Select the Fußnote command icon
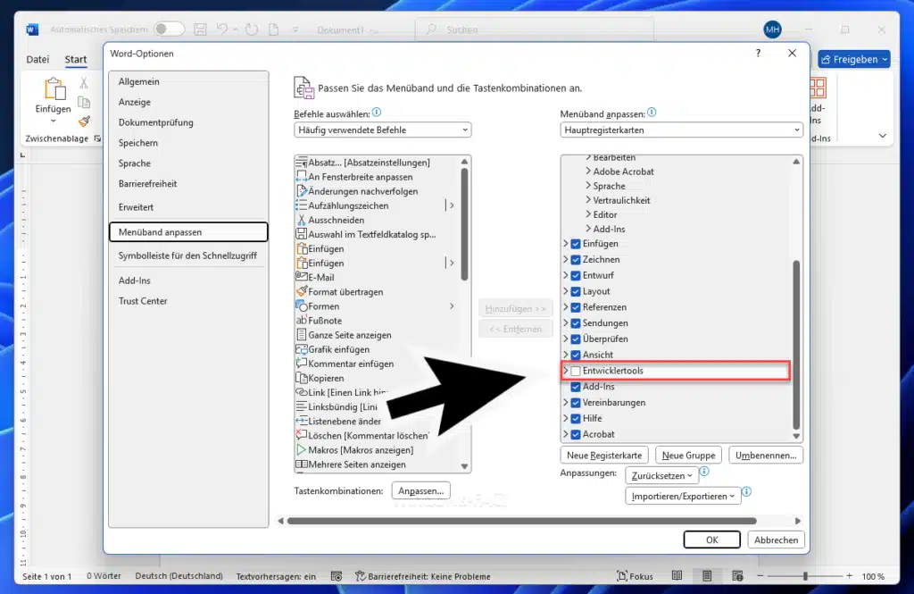The width and height of the screenshot is (914, 594). tap(303, 320)
